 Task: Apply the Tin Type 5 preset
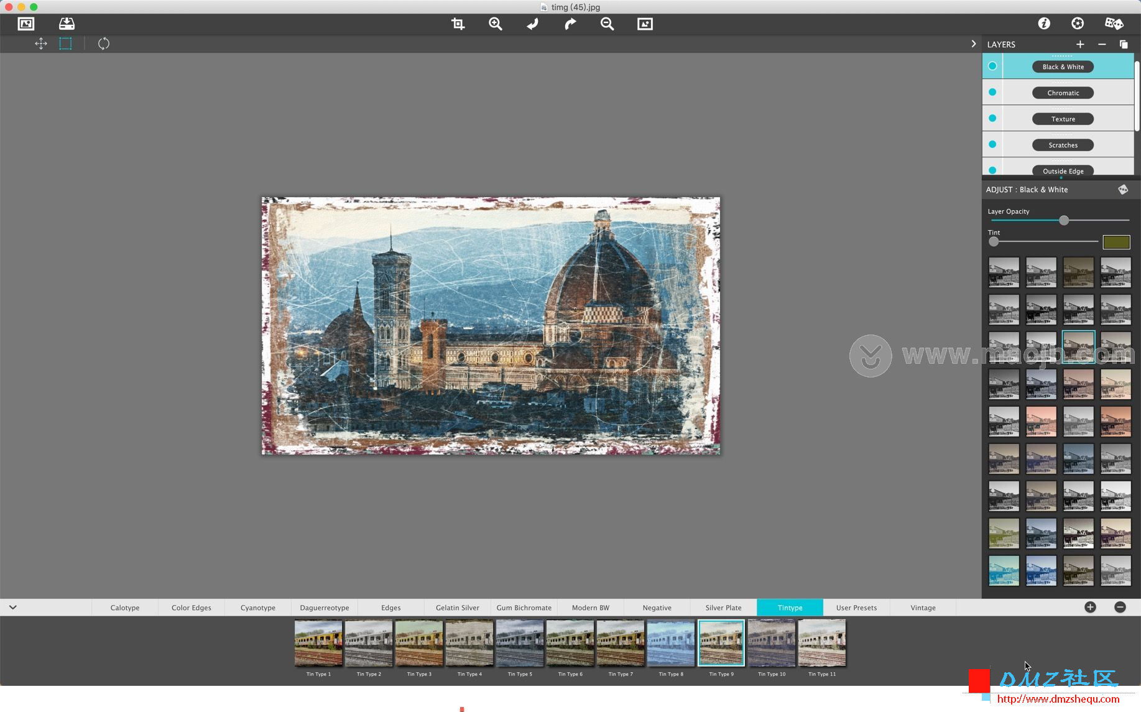tap(520, 643)
